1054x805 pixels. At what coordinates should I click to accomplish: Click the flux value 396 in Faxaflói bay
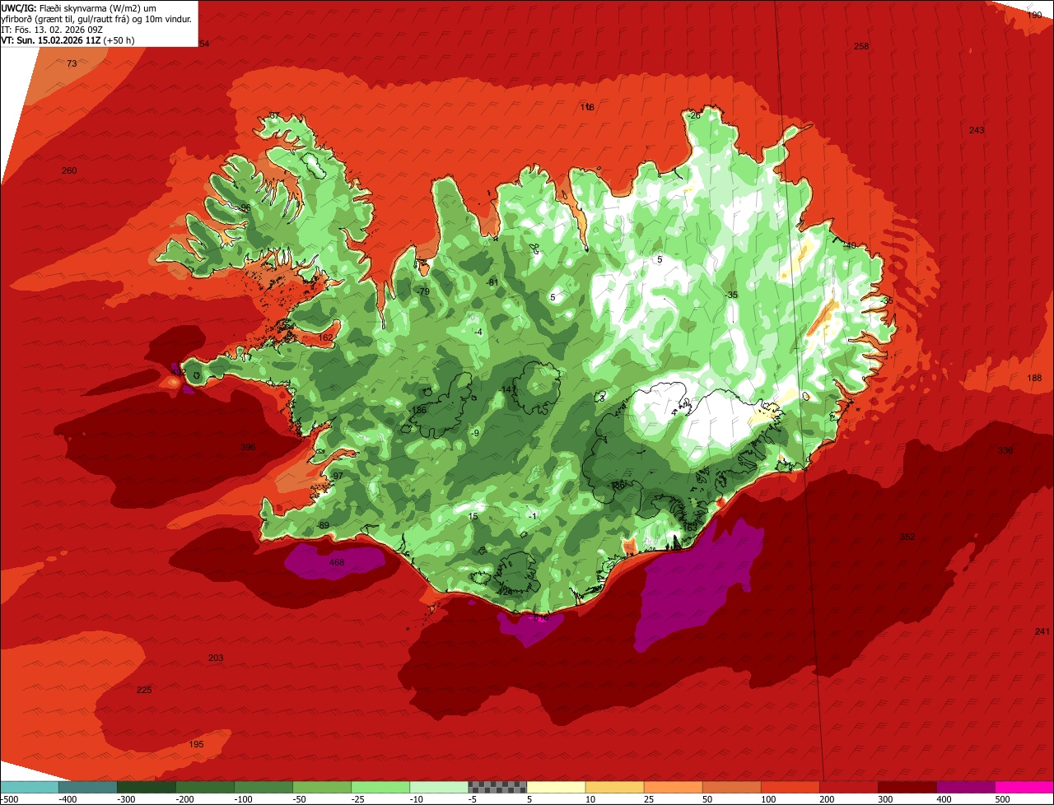[x=248, y=448]
